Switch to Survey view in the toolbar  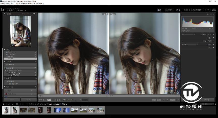(54, 100)
